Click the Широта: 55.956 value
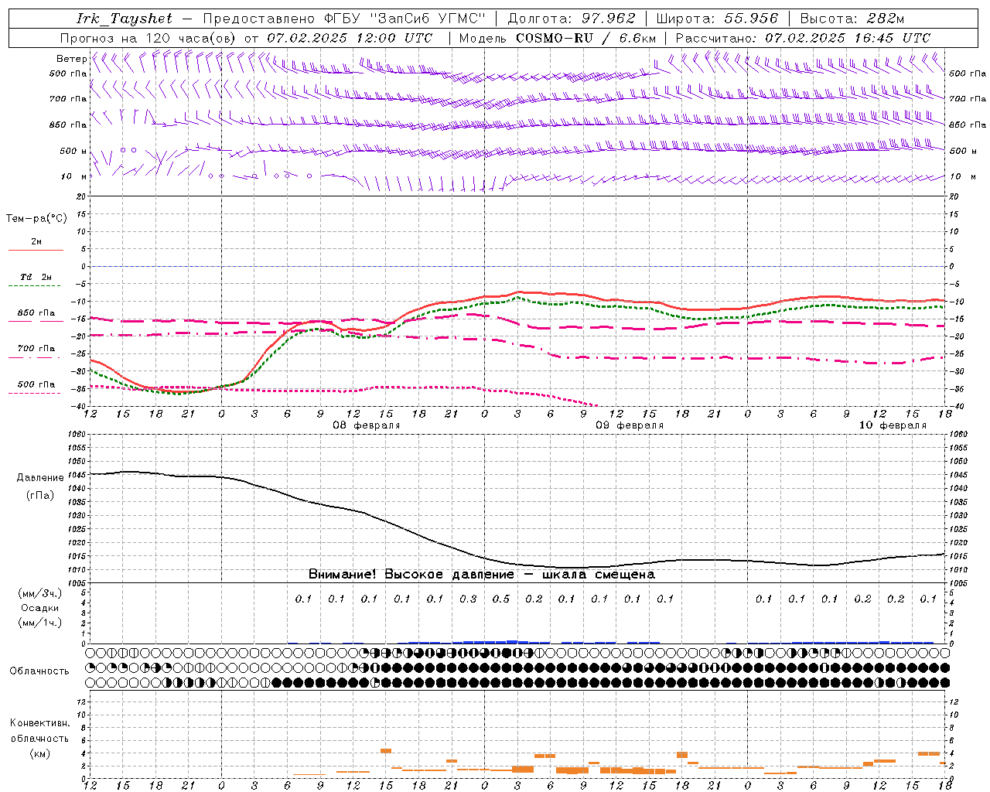This screenshot has height=792, width=990. [x=717, y=19]
